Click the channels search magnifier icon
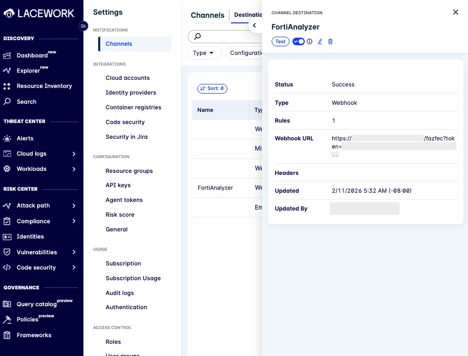This screenshot has width=468, height=356. tap(197, 37)
